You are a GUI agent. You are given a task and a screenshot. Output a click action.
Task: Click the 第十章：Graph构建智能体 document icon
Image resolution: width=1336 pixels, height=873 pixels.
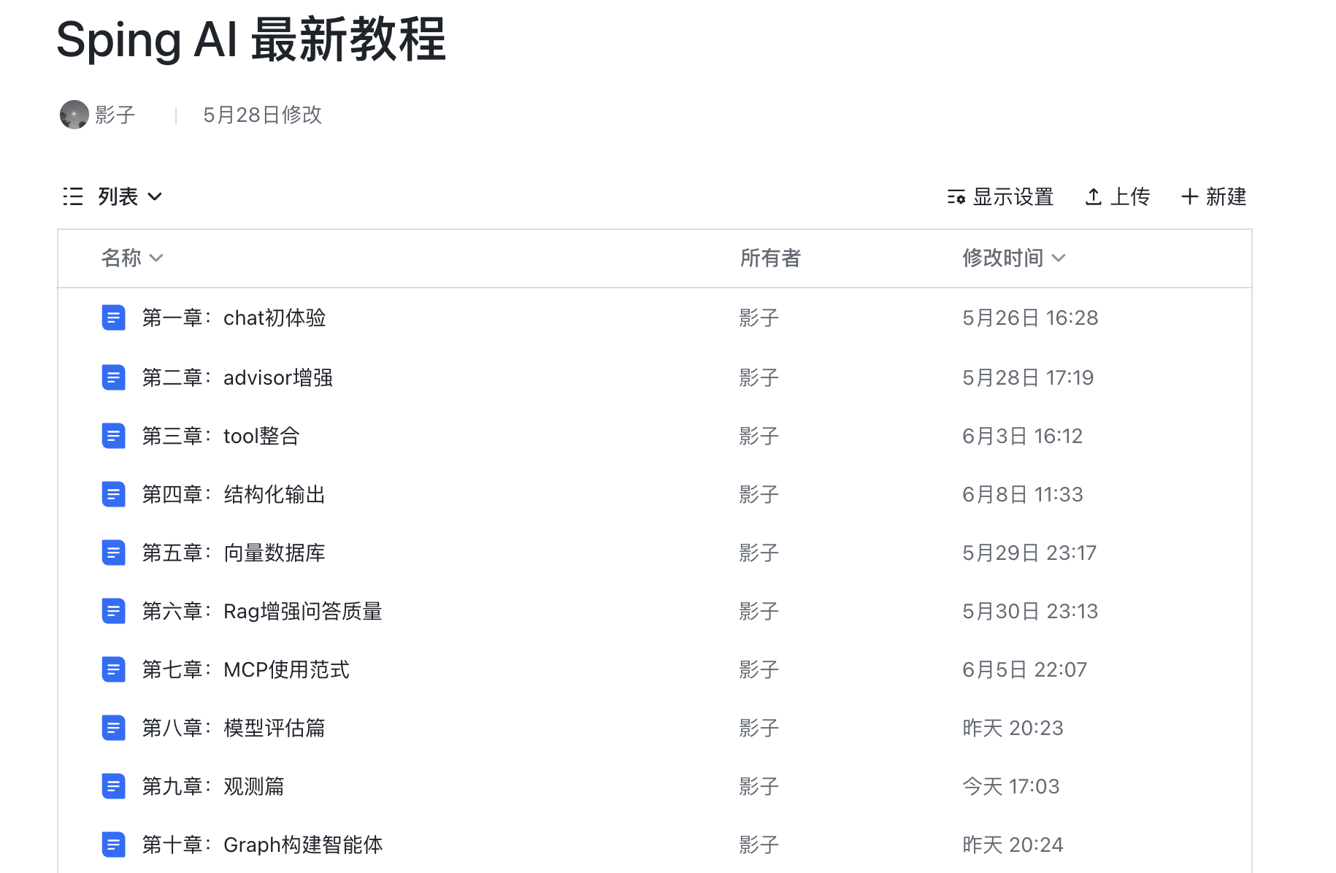pos(114,845)
